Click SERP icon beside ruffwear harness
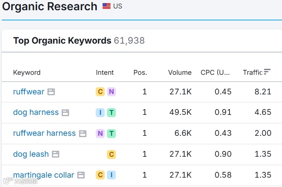282x187 pixels. 82,134
